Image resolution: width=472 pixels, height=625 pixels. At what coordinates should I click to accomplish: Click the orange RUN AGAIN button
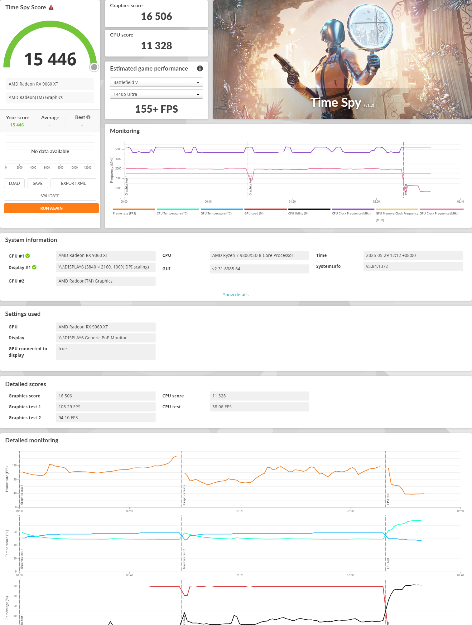click(51, 208)
